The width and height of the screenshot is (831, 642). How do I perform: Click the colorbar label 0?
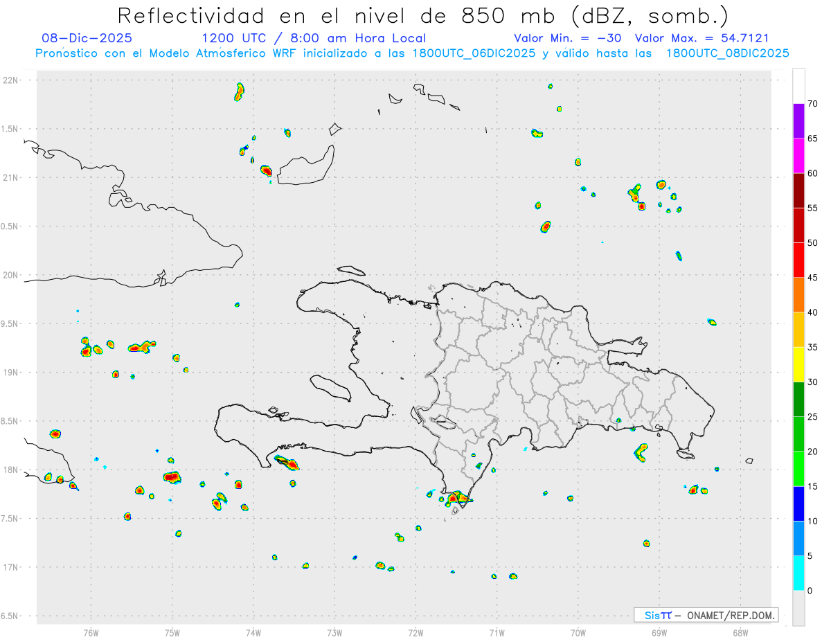click(810, 591)
